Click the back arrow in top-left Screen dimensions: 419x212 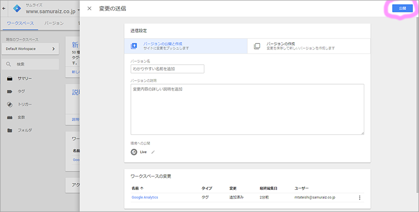(x=4, y=8)
